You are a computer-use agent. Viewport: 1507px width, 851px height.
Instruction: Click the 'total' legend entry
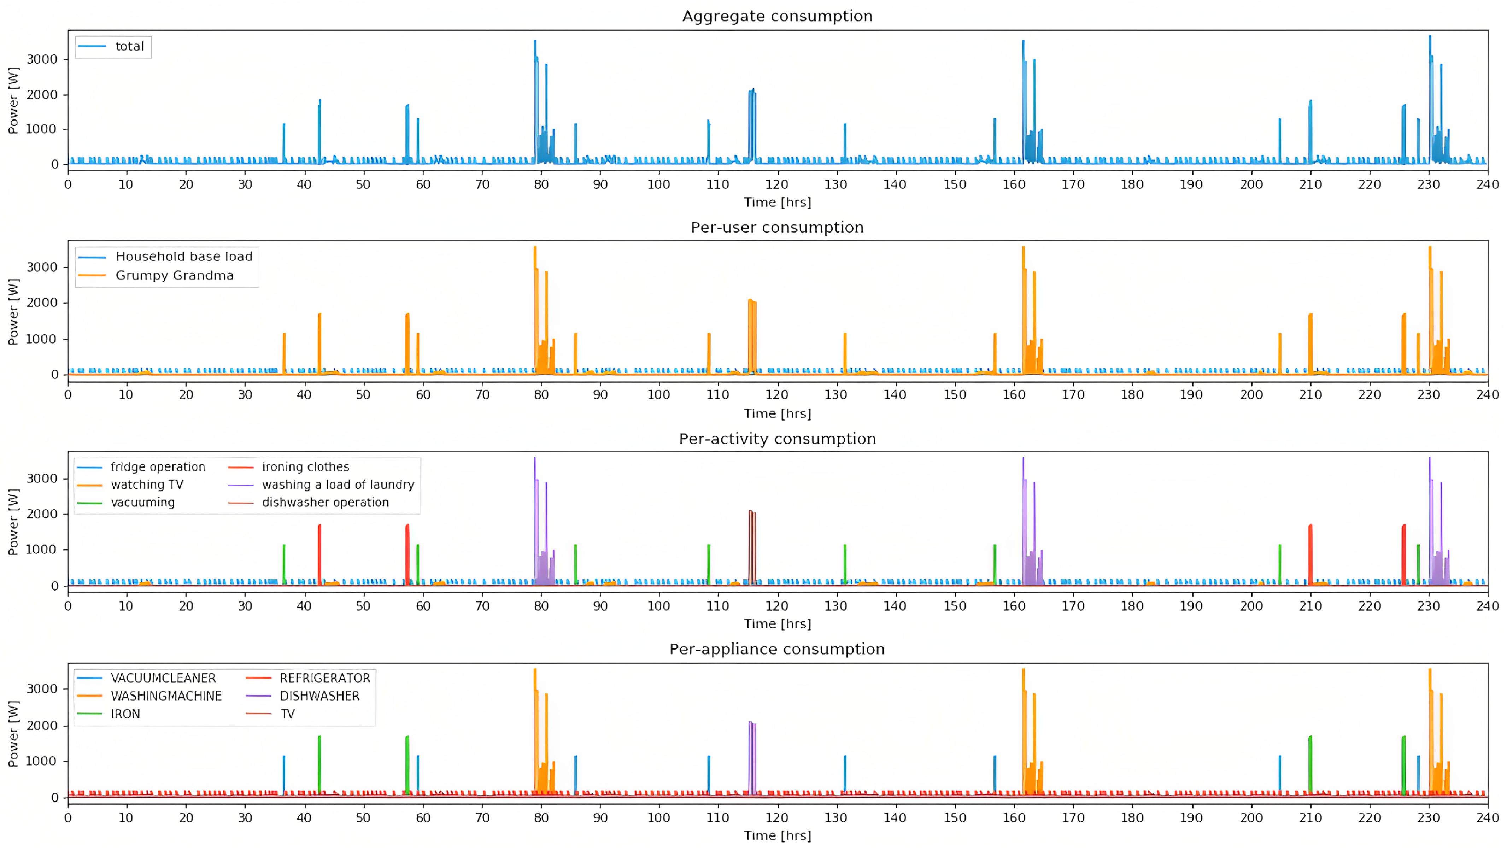coord(129,46)
